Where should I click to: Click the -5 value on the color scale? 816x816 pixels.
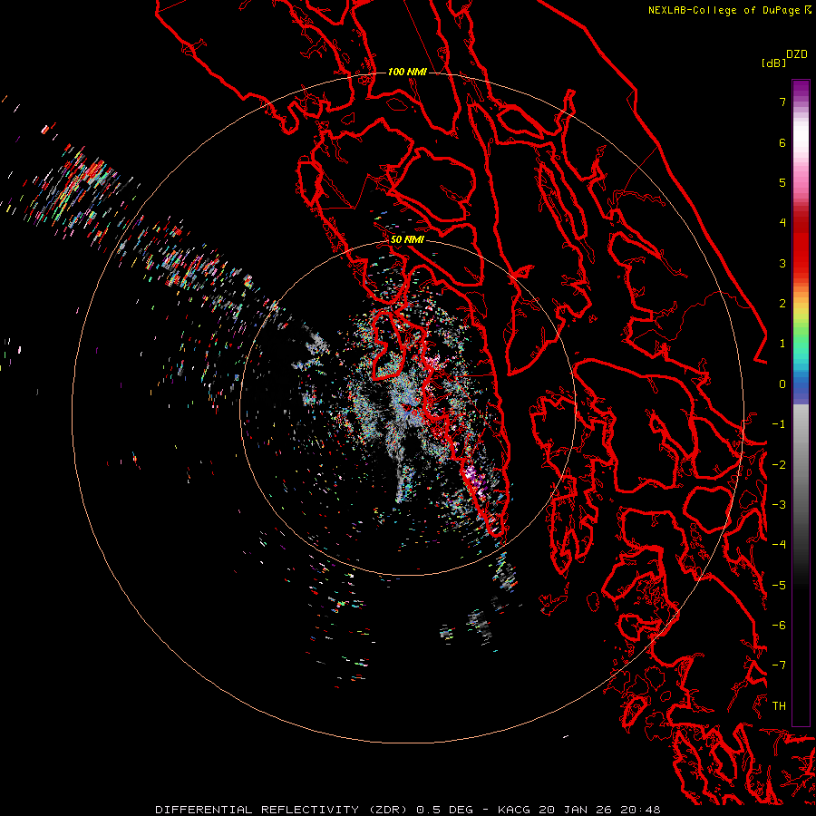(779, 586)
